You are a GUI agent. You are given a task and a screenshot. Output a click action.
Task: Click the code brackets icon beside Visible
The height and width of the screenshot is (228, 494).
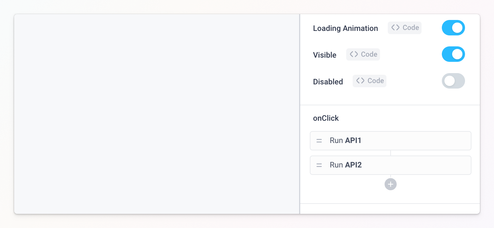tap(354, 54)
